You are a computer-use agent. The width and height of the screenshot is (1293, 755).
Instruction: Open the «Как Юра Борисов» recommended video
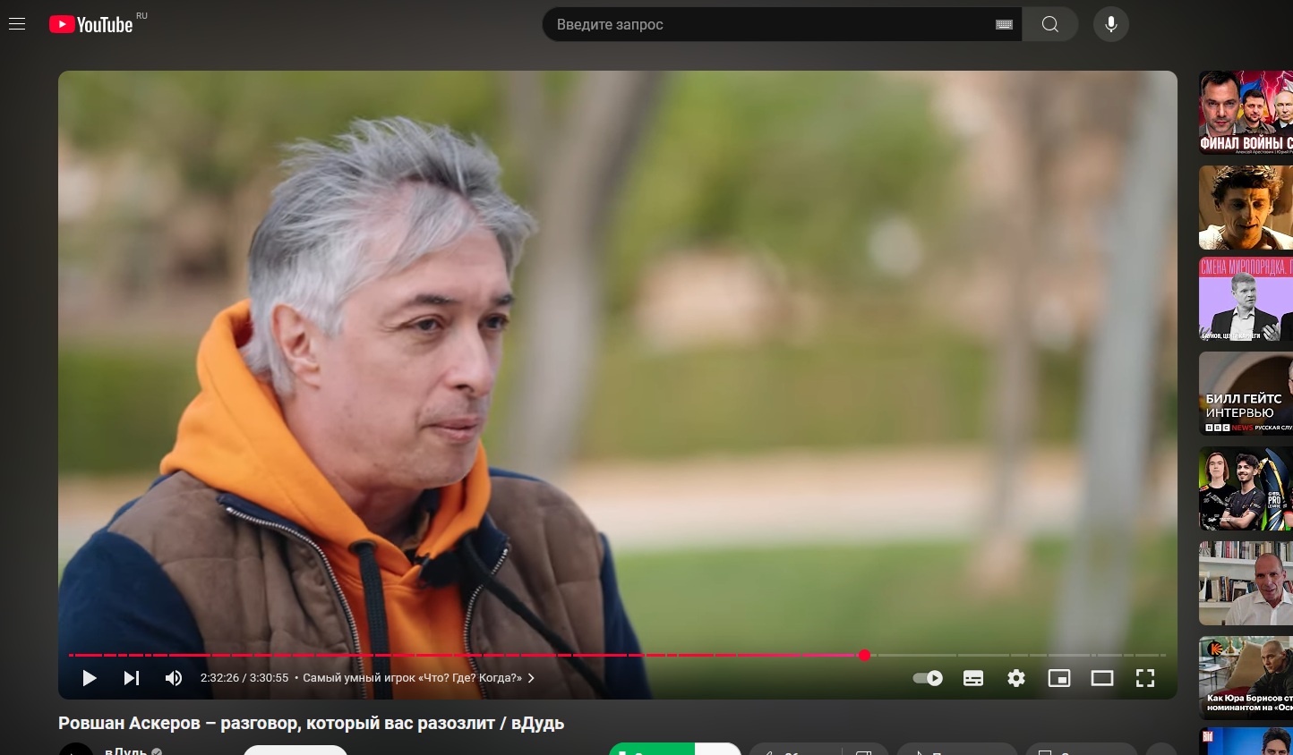click(1246, 677)
